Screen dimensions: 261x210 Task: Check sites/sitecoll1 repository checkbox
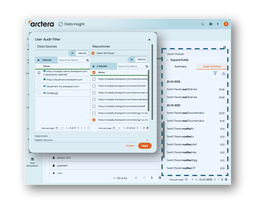tap(94, 106)
